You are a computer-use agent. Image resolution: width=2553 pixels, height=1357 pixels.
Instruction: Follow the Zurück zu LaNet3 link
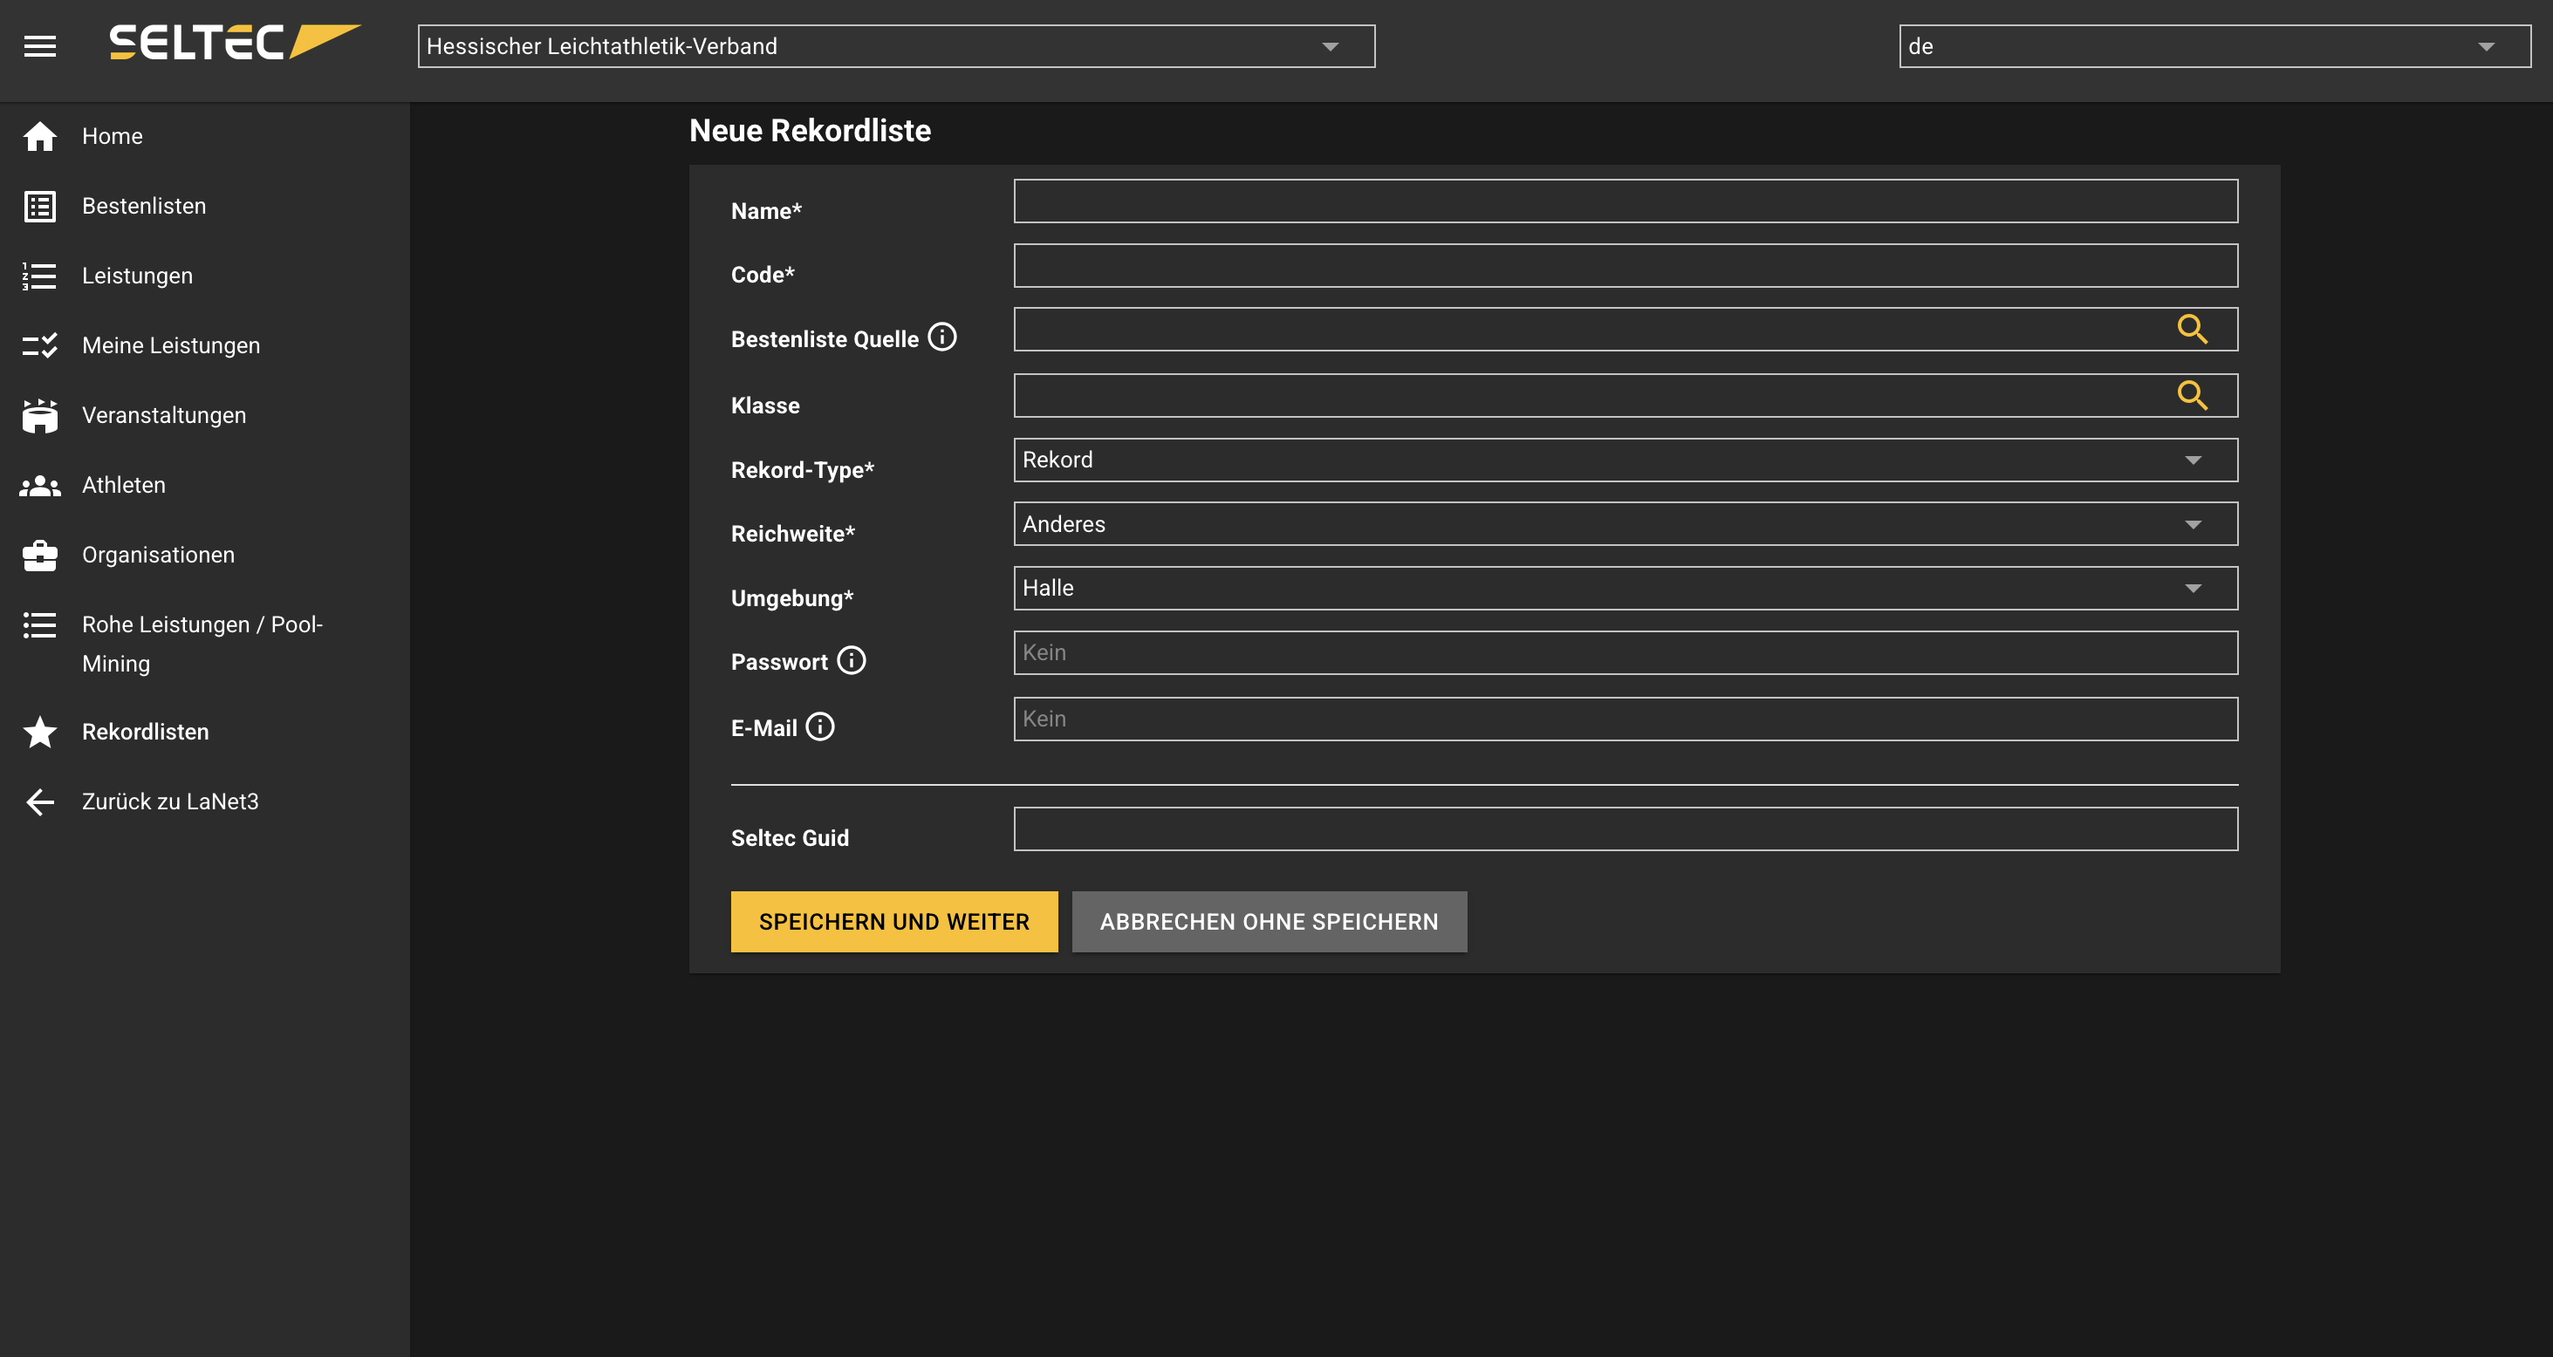click(x=204, y=801)
